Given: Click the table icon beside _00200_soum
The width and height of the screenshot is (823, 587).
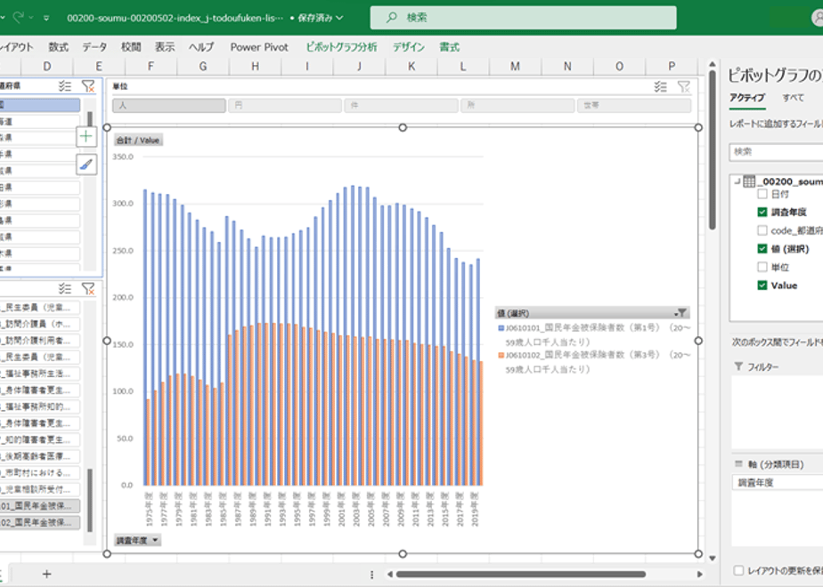Looking at the screenshot, I should 749,181.
